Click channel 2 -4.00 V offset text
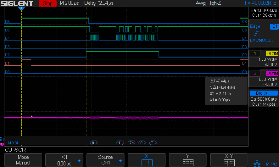 point(270,85)
